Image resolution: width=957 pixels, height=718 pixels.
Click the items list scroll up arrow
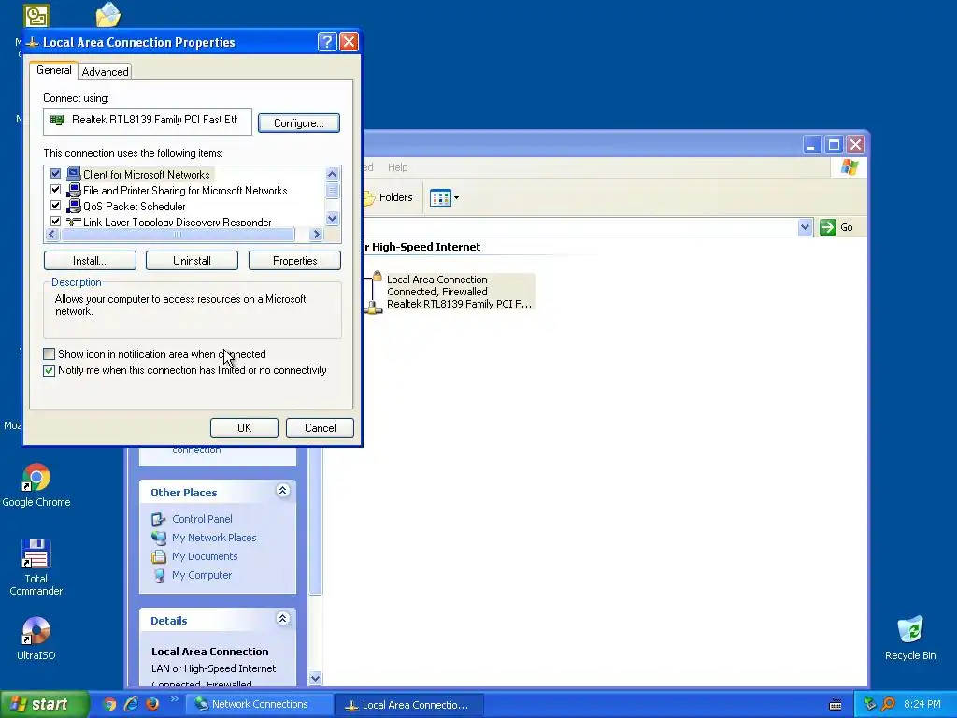(x=332, y=174)
